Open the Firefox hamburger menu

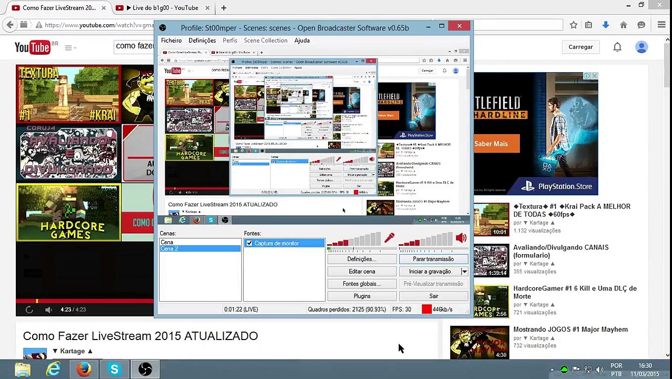coord(661,25)
